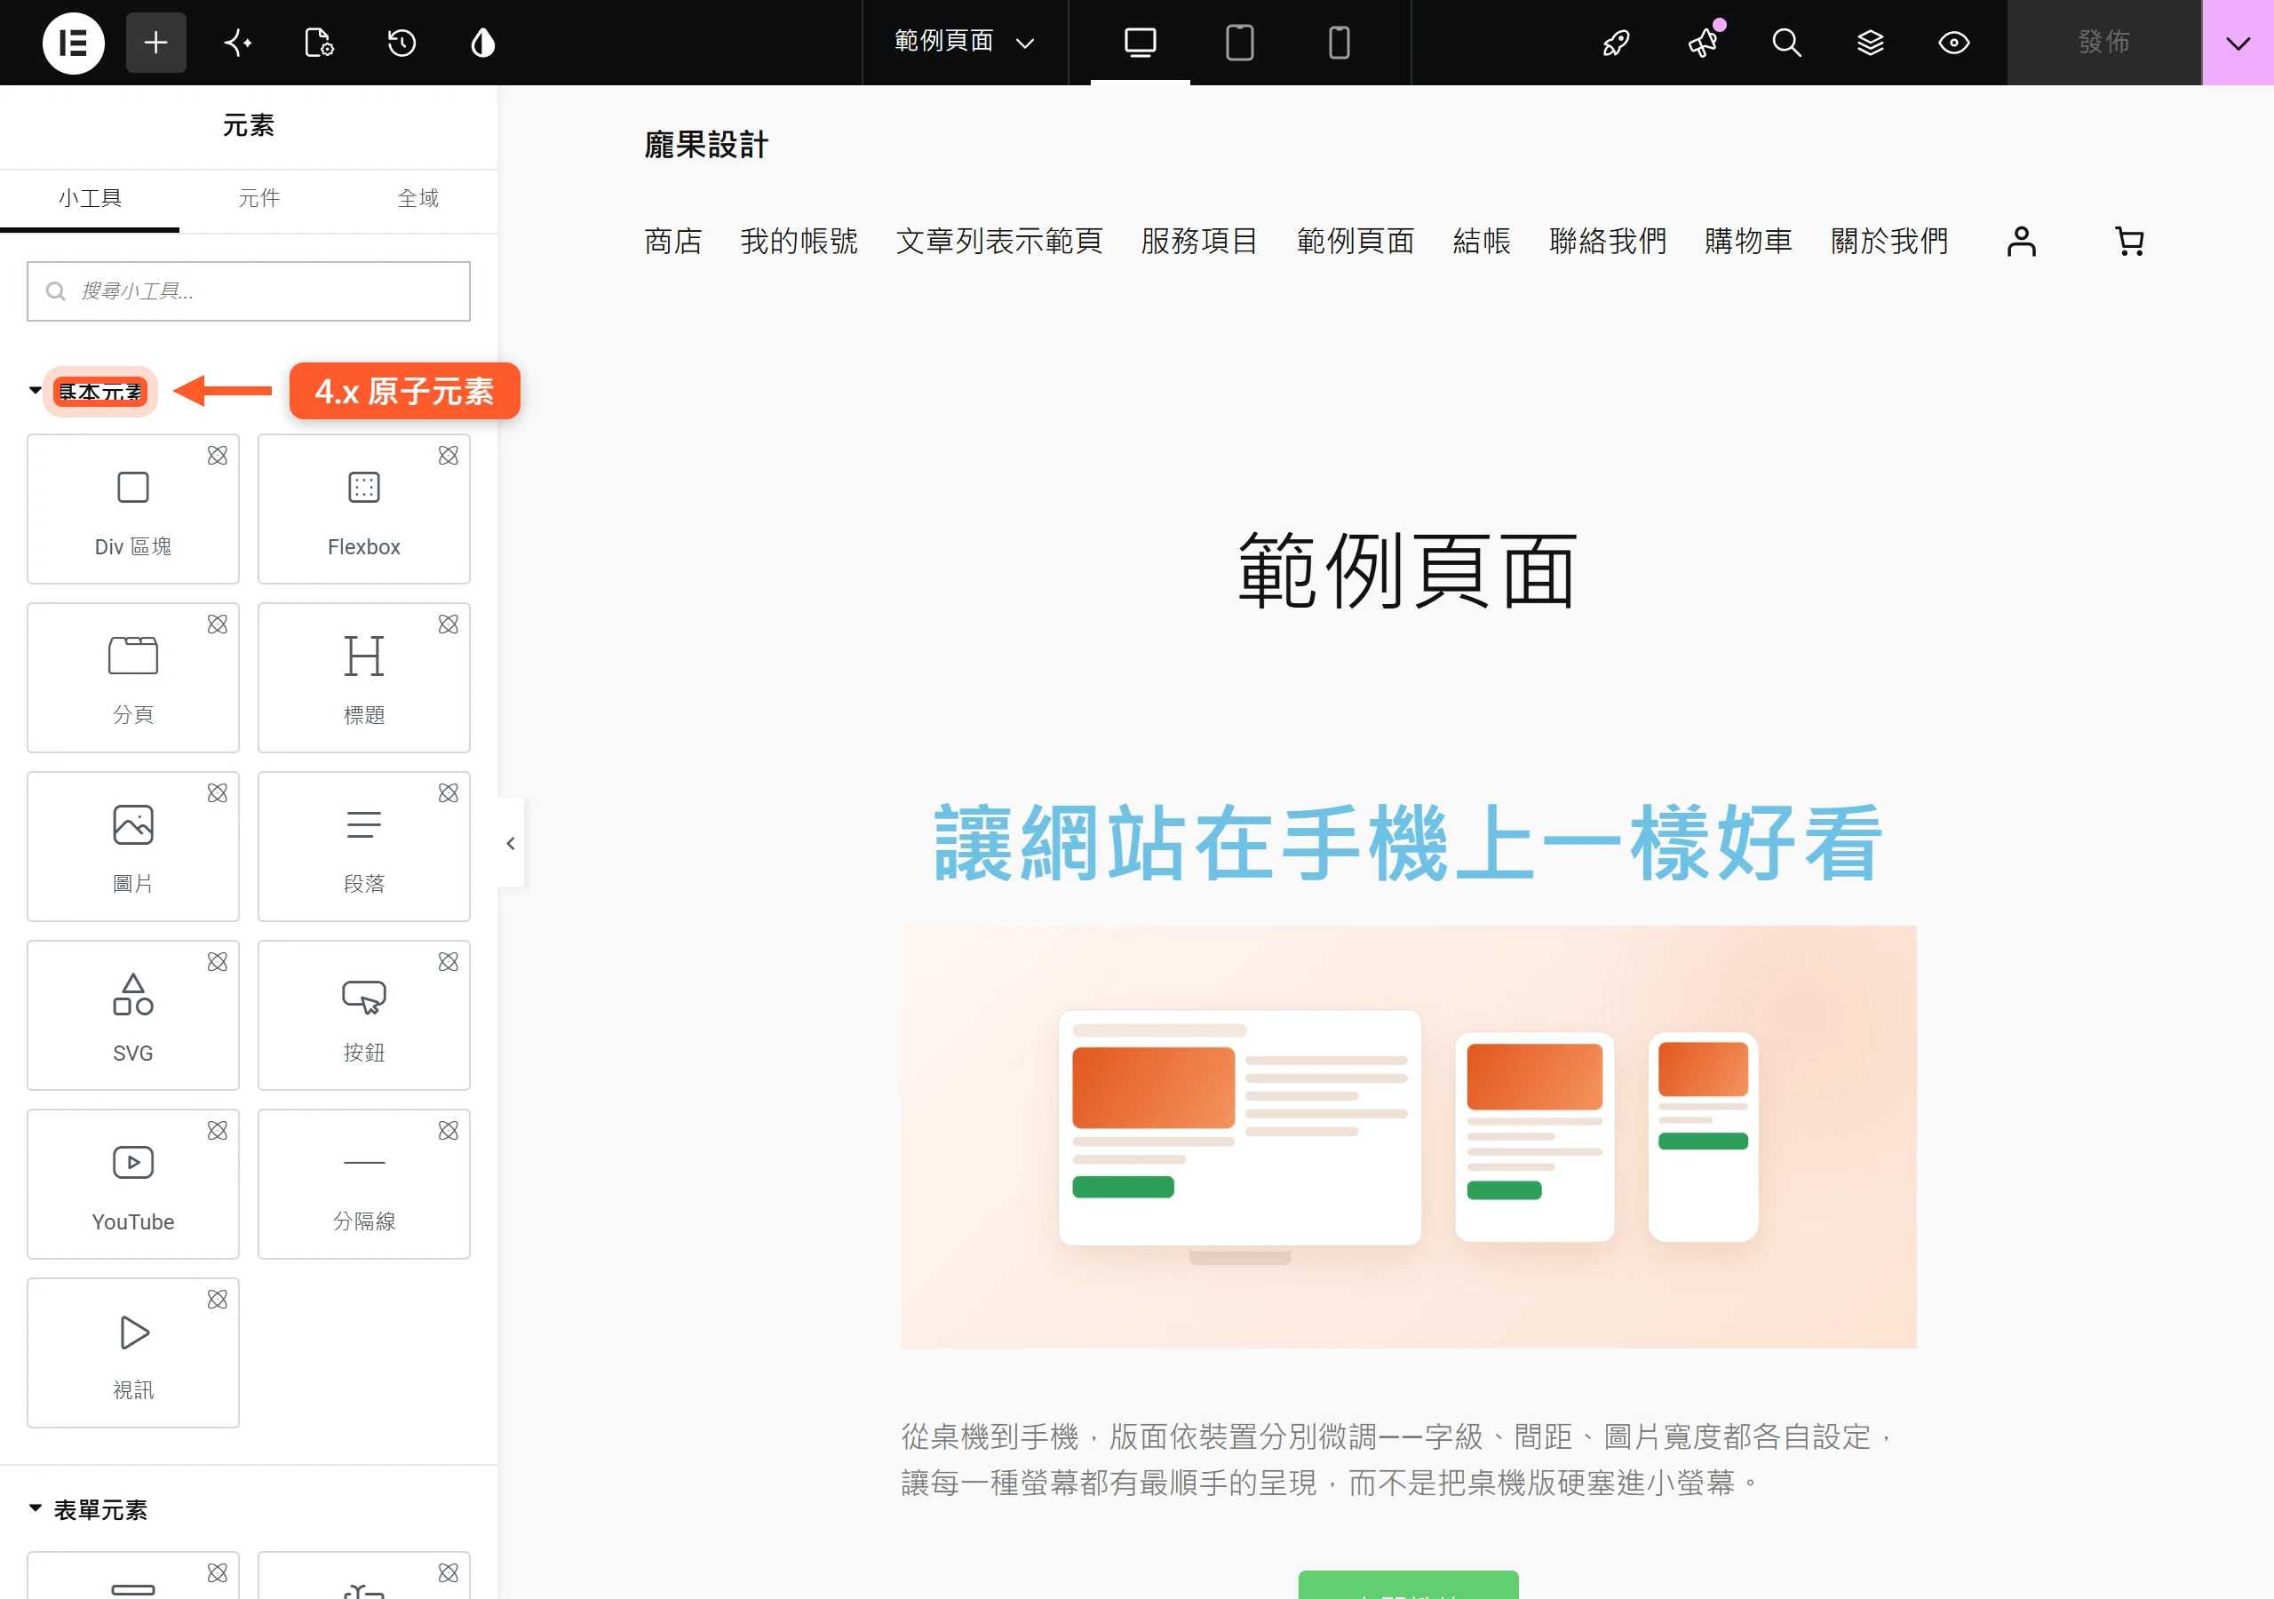Select the 段落 paragraph widget
Viewport: 2274px width, 1599px height.
coord(364,847)
